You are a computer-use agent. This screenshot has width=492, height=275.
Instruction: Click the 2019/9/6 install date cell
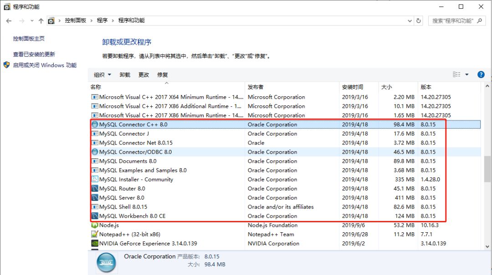354,225
